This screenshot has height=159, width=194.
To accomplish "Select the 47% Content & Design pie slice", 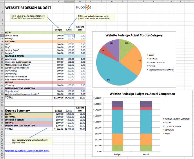I will click(111, 72).
